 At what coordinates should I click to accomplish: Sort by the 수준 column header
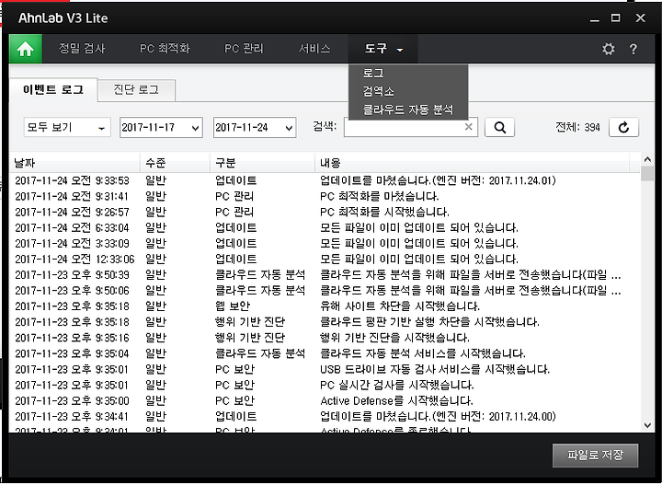(x=175, y=163)
